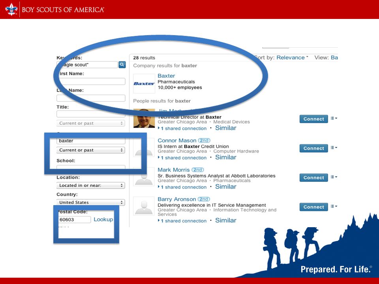
Task: Click the Technical Director's profile photo
Action: pyautogui.click(x=144, y=118)
